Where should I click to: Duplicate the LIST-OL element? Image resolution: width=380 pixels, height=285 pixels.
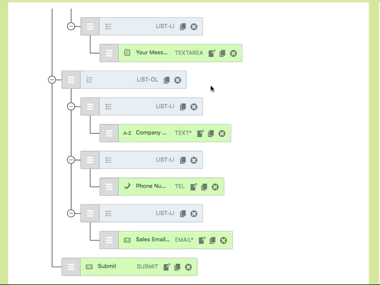click(167, 80)
